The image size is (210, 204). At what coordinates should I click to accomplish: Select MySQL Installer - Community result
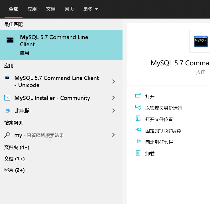point(52,98)
